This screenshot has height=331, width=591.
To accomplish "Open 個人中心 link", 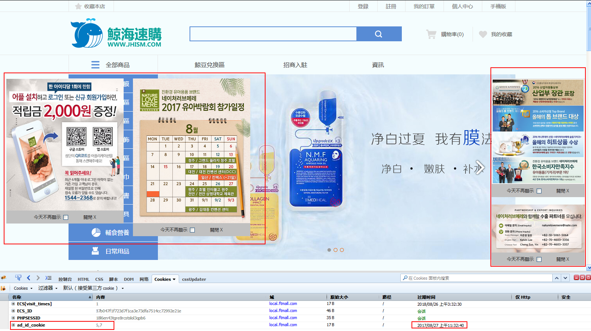I will (x=463, y=6).
